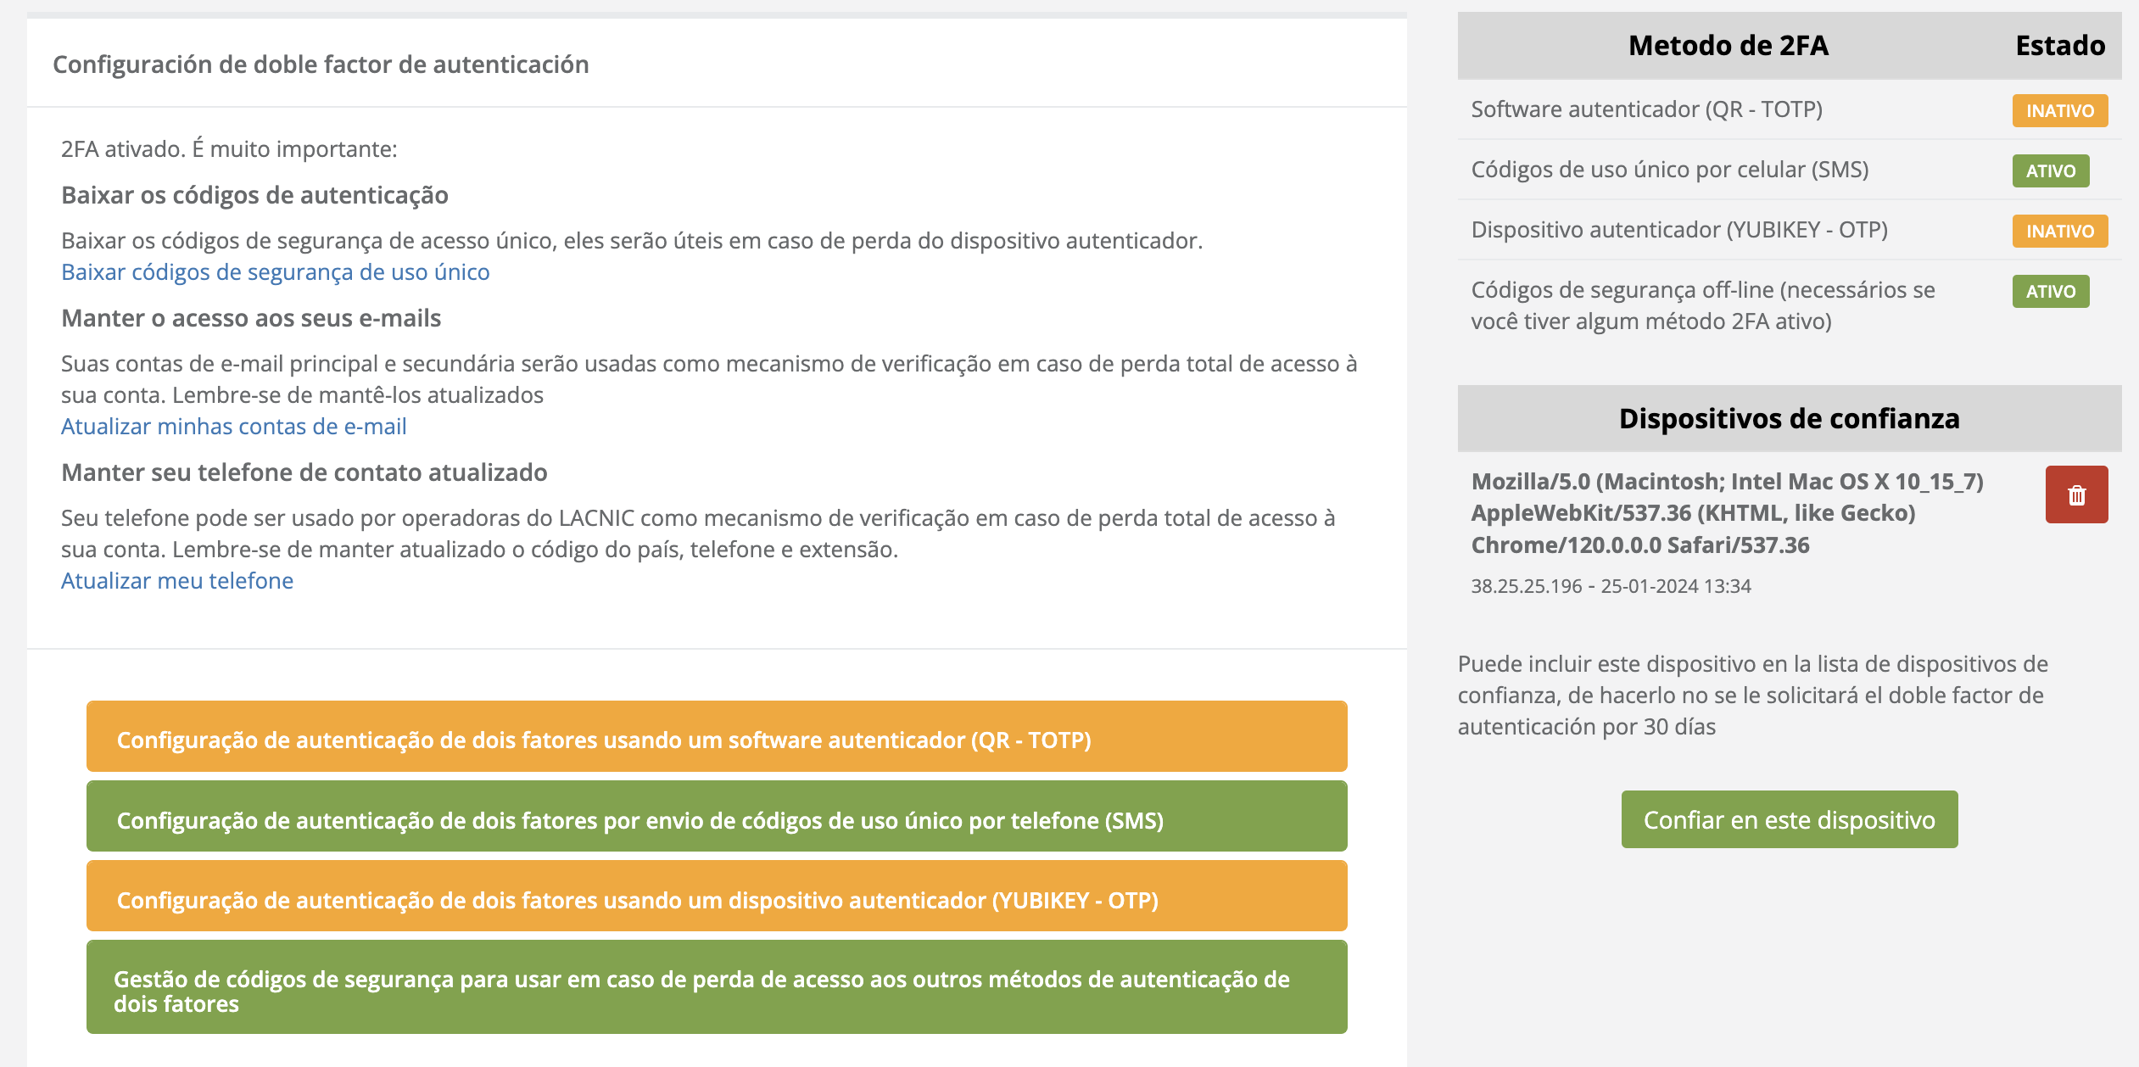Viewport: 2139px width, 1067px height.
Task: Select Software autenticador (QR - TOTP) row
Action: pyautogui.click(x=1646, y=109)
